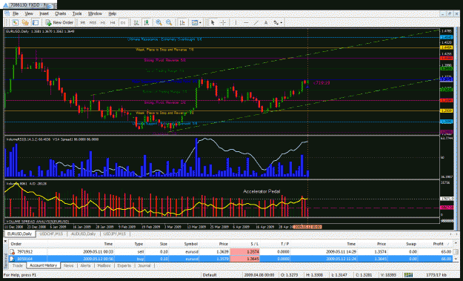The image size is (463, 281).
Task: Click the 1.3645 stop loss cell
Action: [x=245, y=259]
